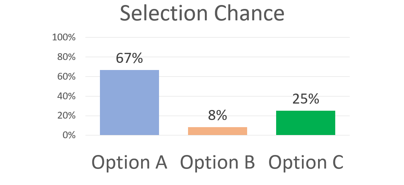The width and height of the screenshot is (404, 185).
Task: Select the 80% horizontal gridline
Action: [x=215, y=57]
